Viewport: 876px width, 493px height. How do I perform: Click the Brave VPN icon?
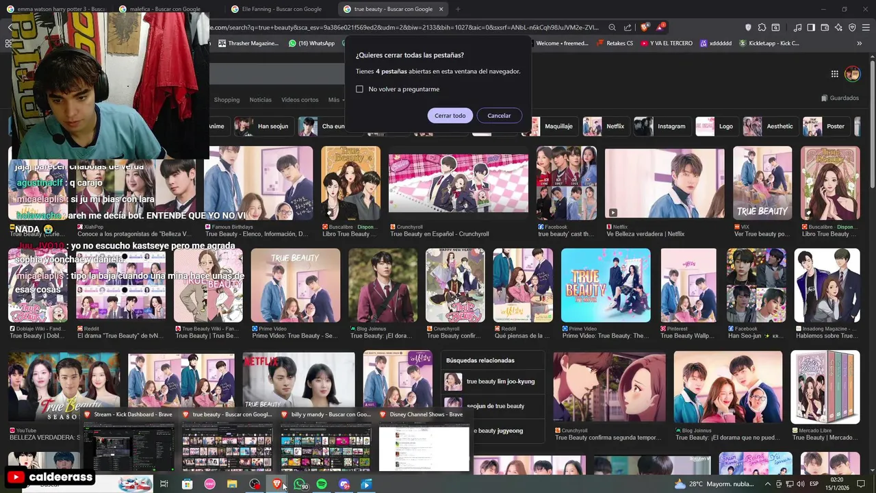tap(852, 27)
